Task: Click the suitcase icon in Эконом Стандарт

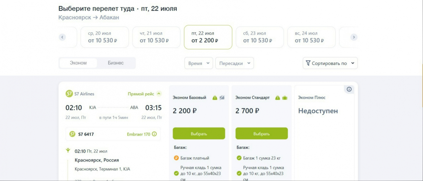Action: pyautogui.click(x=285, y=98)
